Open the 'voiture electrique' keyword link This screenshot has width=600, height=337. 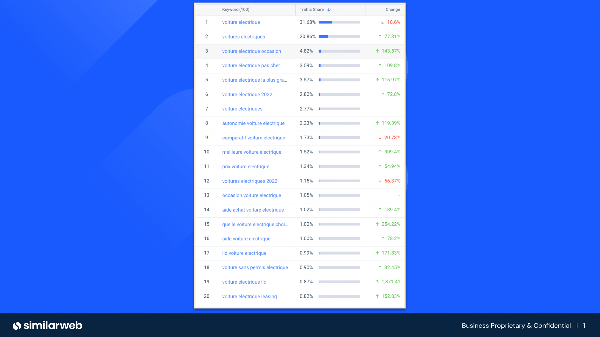(x=241, y=22)
